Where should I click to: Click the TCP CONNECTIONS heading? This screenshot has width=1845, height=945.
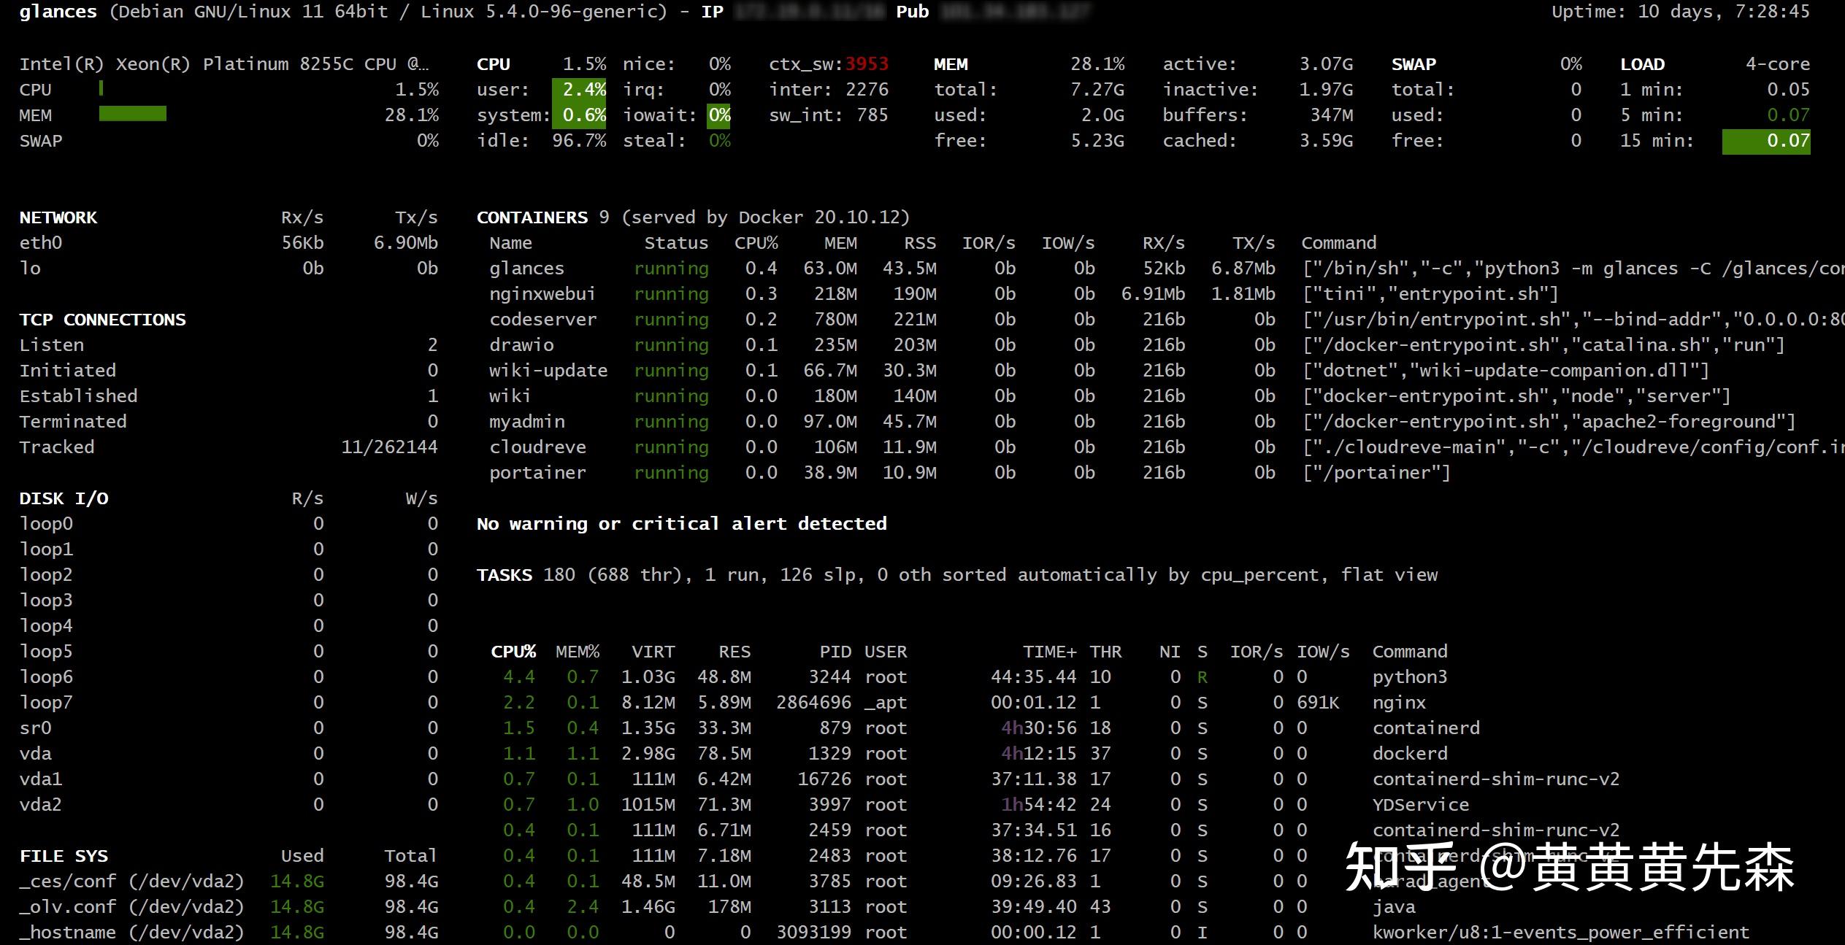[102, 320]
